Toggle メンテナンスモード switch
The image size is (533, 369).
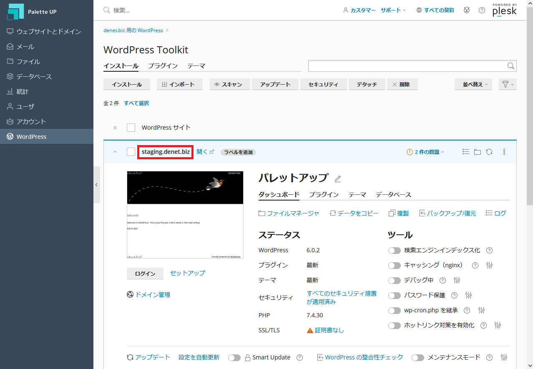coord(418,358)
